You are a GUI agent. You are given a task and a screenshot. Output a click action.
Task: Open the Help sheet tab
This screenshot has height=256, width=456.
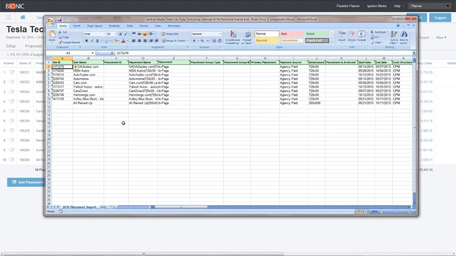pos(103,207)
